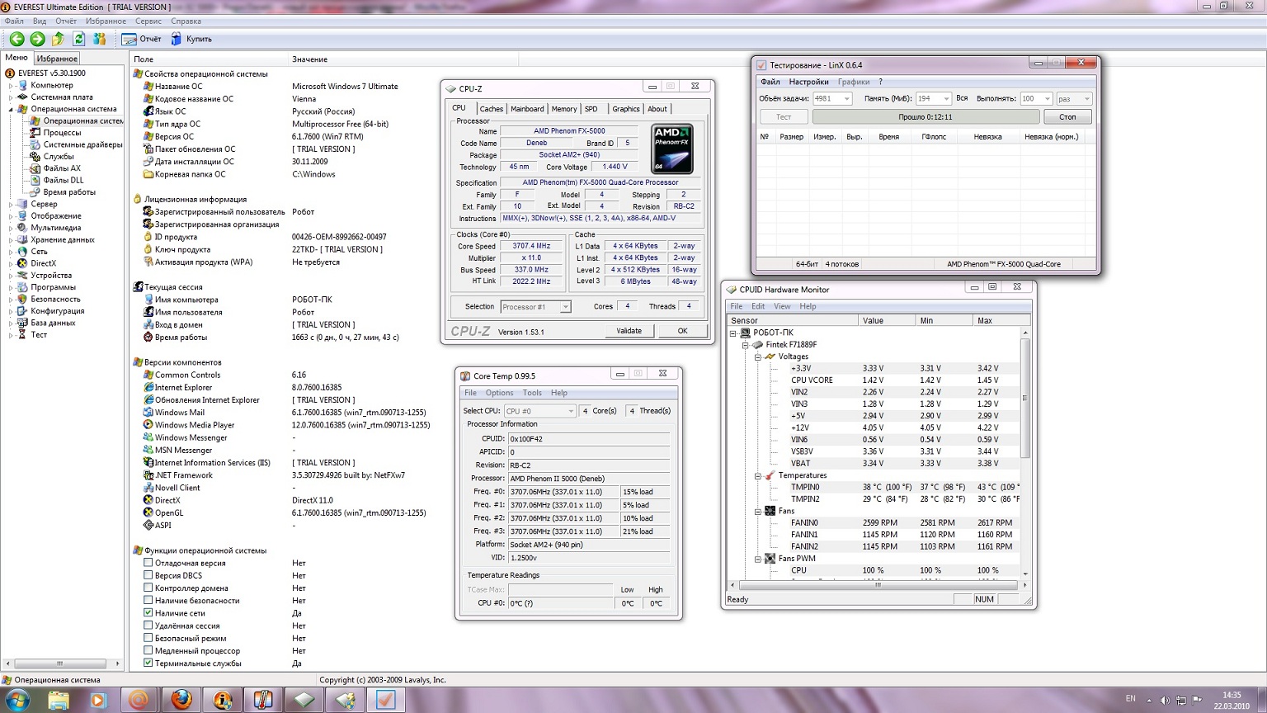Toggle the Наличие сети checkbox

click(148, 613)
